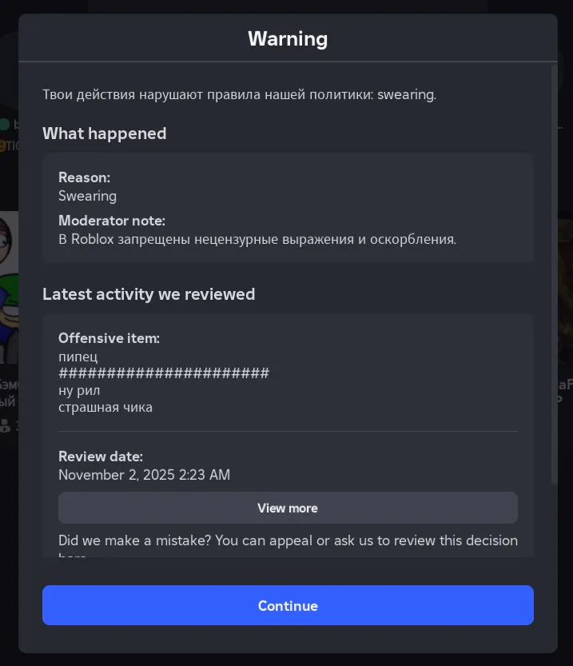
Task: Click the offensive text 'пипец'
Action: click(78, 357)
